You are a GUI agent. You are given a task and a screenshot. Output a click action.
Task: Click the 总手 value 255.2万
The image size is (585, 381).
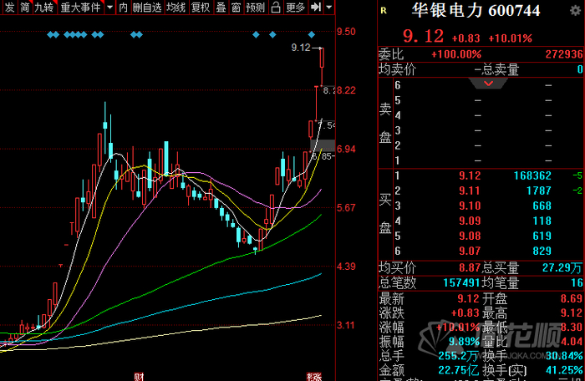(x=459, y=356)
